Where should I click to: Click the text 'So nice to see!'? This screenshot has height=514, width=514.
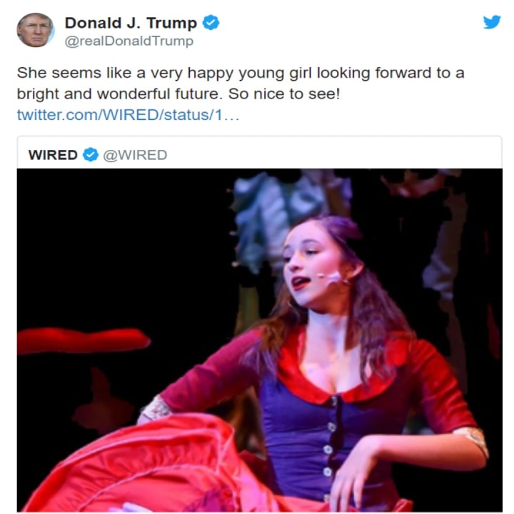(284, 94)
